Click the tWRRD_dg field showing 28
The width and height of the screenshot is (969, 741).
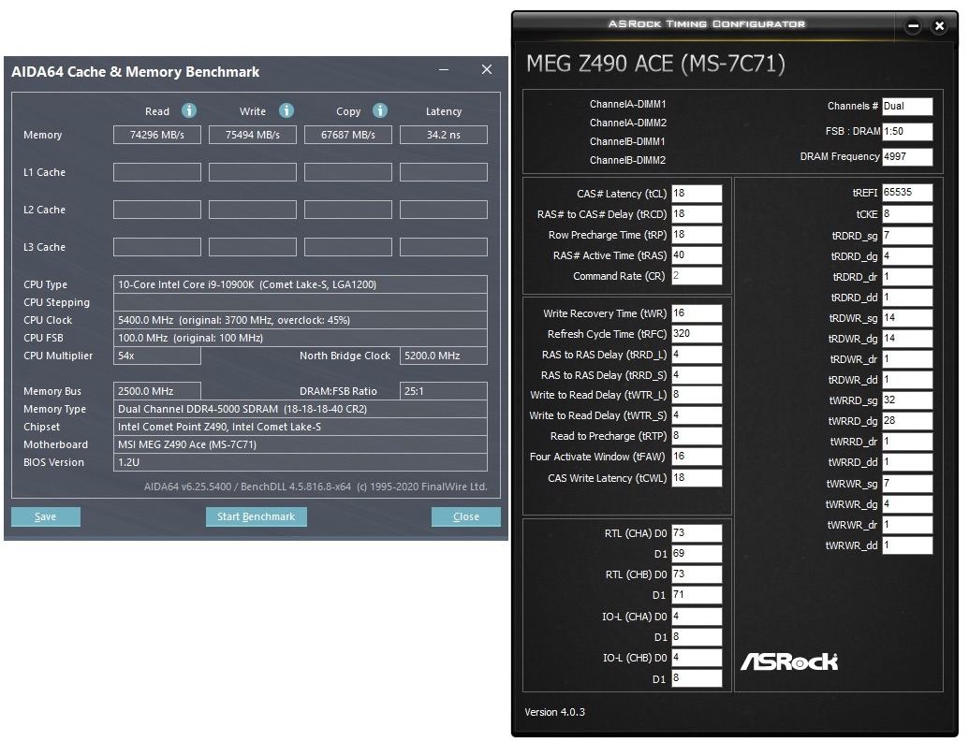tap(907, 421)
